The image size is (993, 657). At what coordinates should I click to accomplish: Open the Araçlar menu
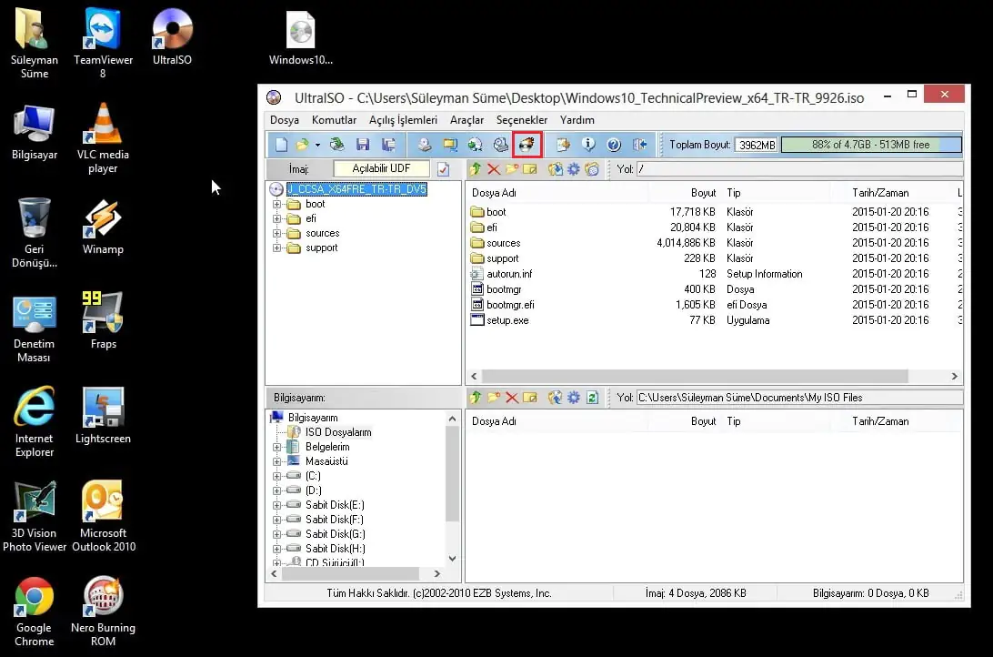pos(466,119)
